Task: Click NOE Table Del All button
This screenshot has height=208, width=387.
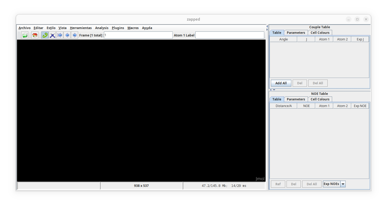Action: (x=312, y=184)
